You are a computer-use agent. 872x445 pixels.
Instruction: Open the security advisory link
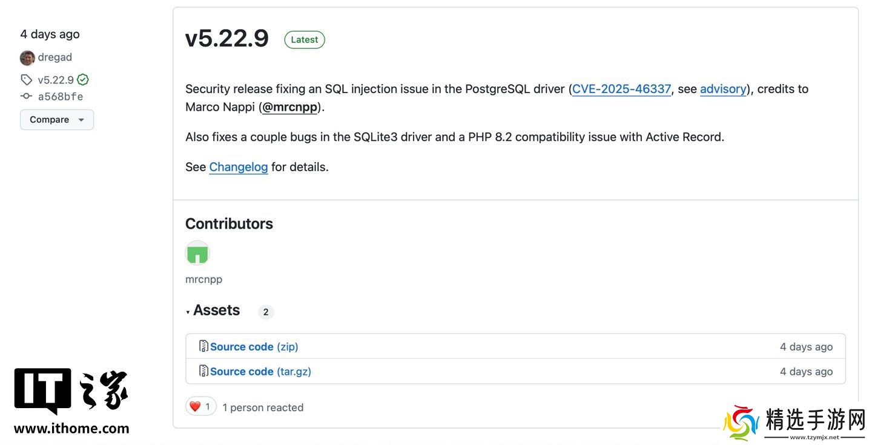723,89
